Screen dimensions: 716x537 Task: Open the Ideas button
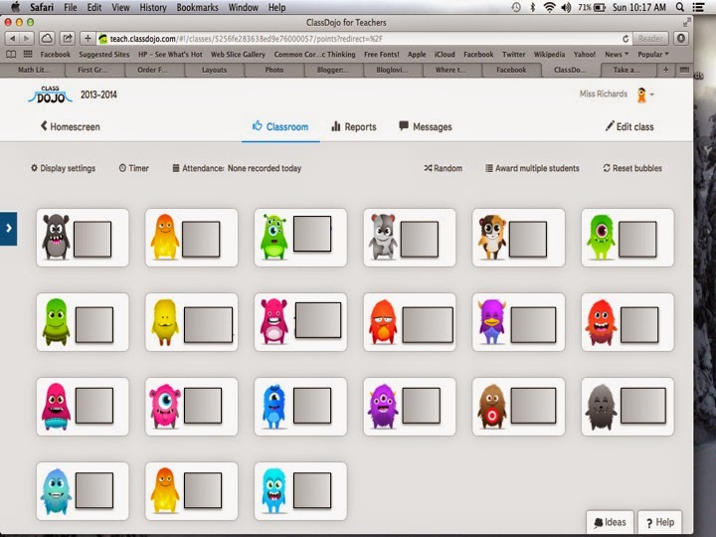coord(610,522)
